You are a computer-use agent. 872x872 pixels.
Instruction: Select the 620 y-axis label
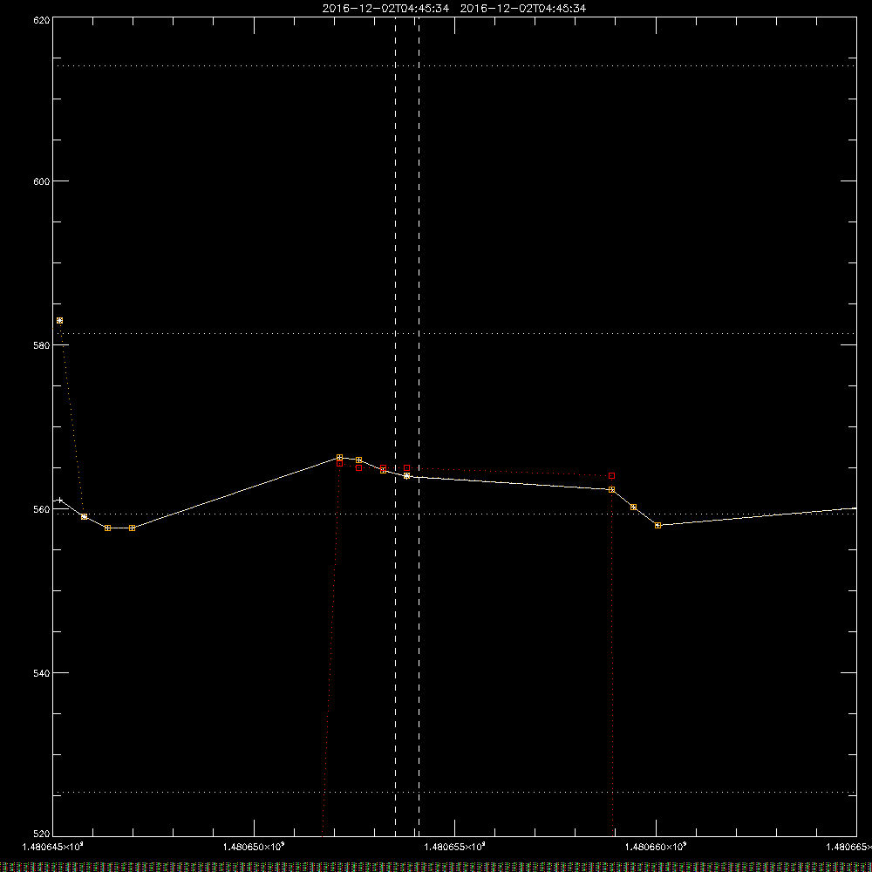(42, 20)
